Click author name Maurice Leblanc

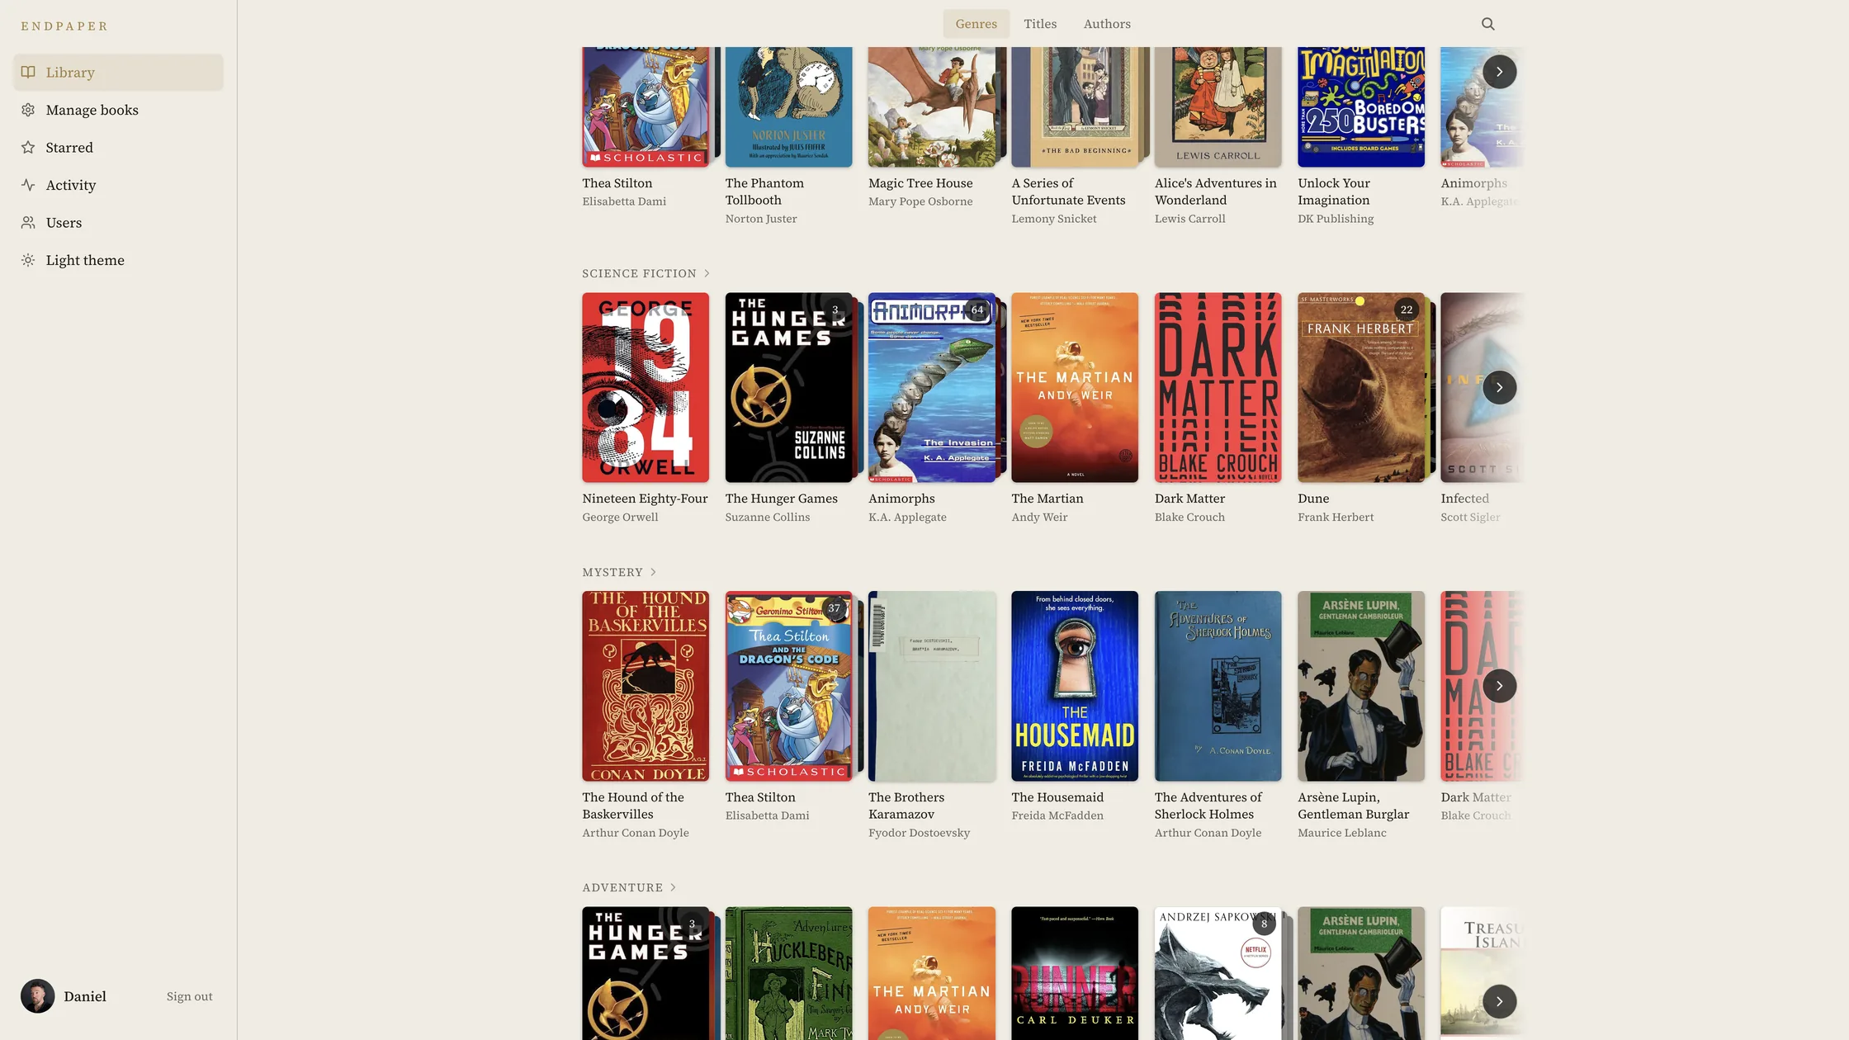tap(1341, 833)
